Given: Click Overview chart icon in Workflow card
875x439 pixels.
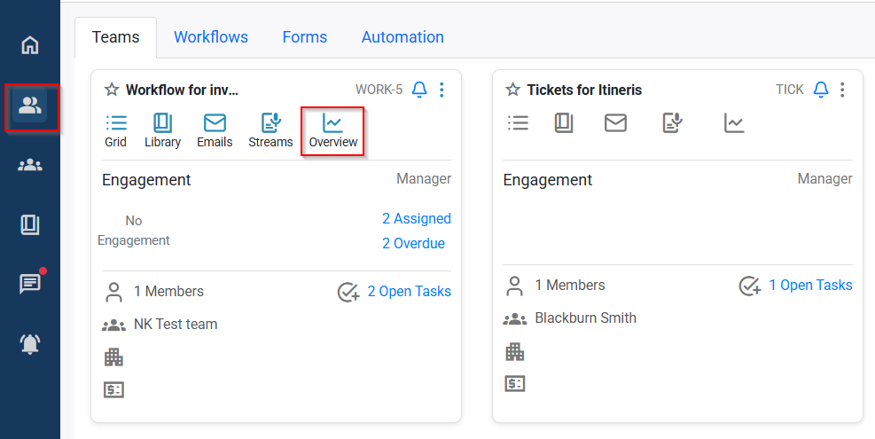Looking at the screenshot, I should (332, 130).
